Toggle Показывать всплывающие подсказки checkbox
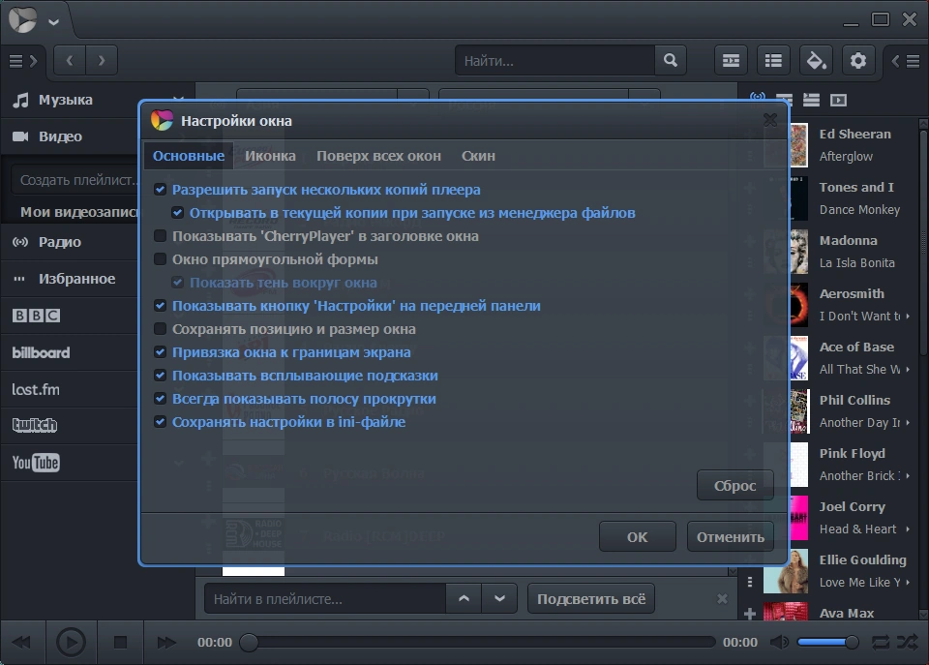 tap(160, 376)
